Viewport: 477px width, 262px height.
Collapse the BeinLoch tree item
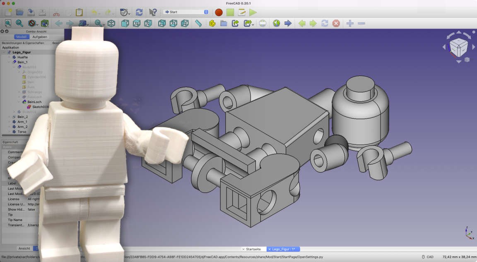pos(19,102)
